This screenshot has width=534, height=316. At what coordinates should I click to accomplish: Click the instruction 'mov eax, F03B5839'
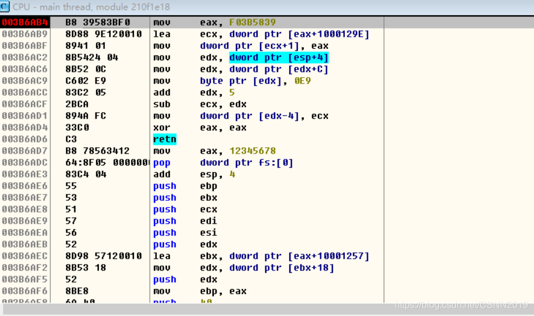(214, 22)
